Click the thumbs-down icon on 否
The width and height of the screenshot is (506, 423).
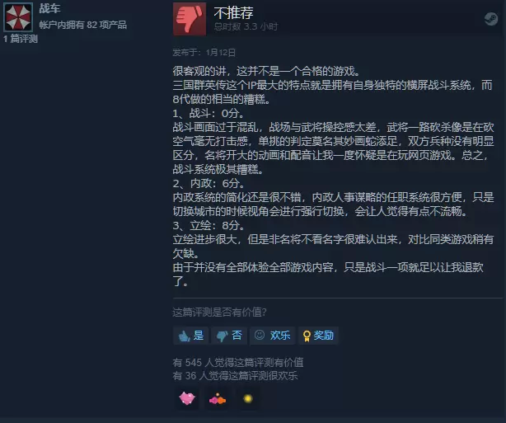[222, 336]
